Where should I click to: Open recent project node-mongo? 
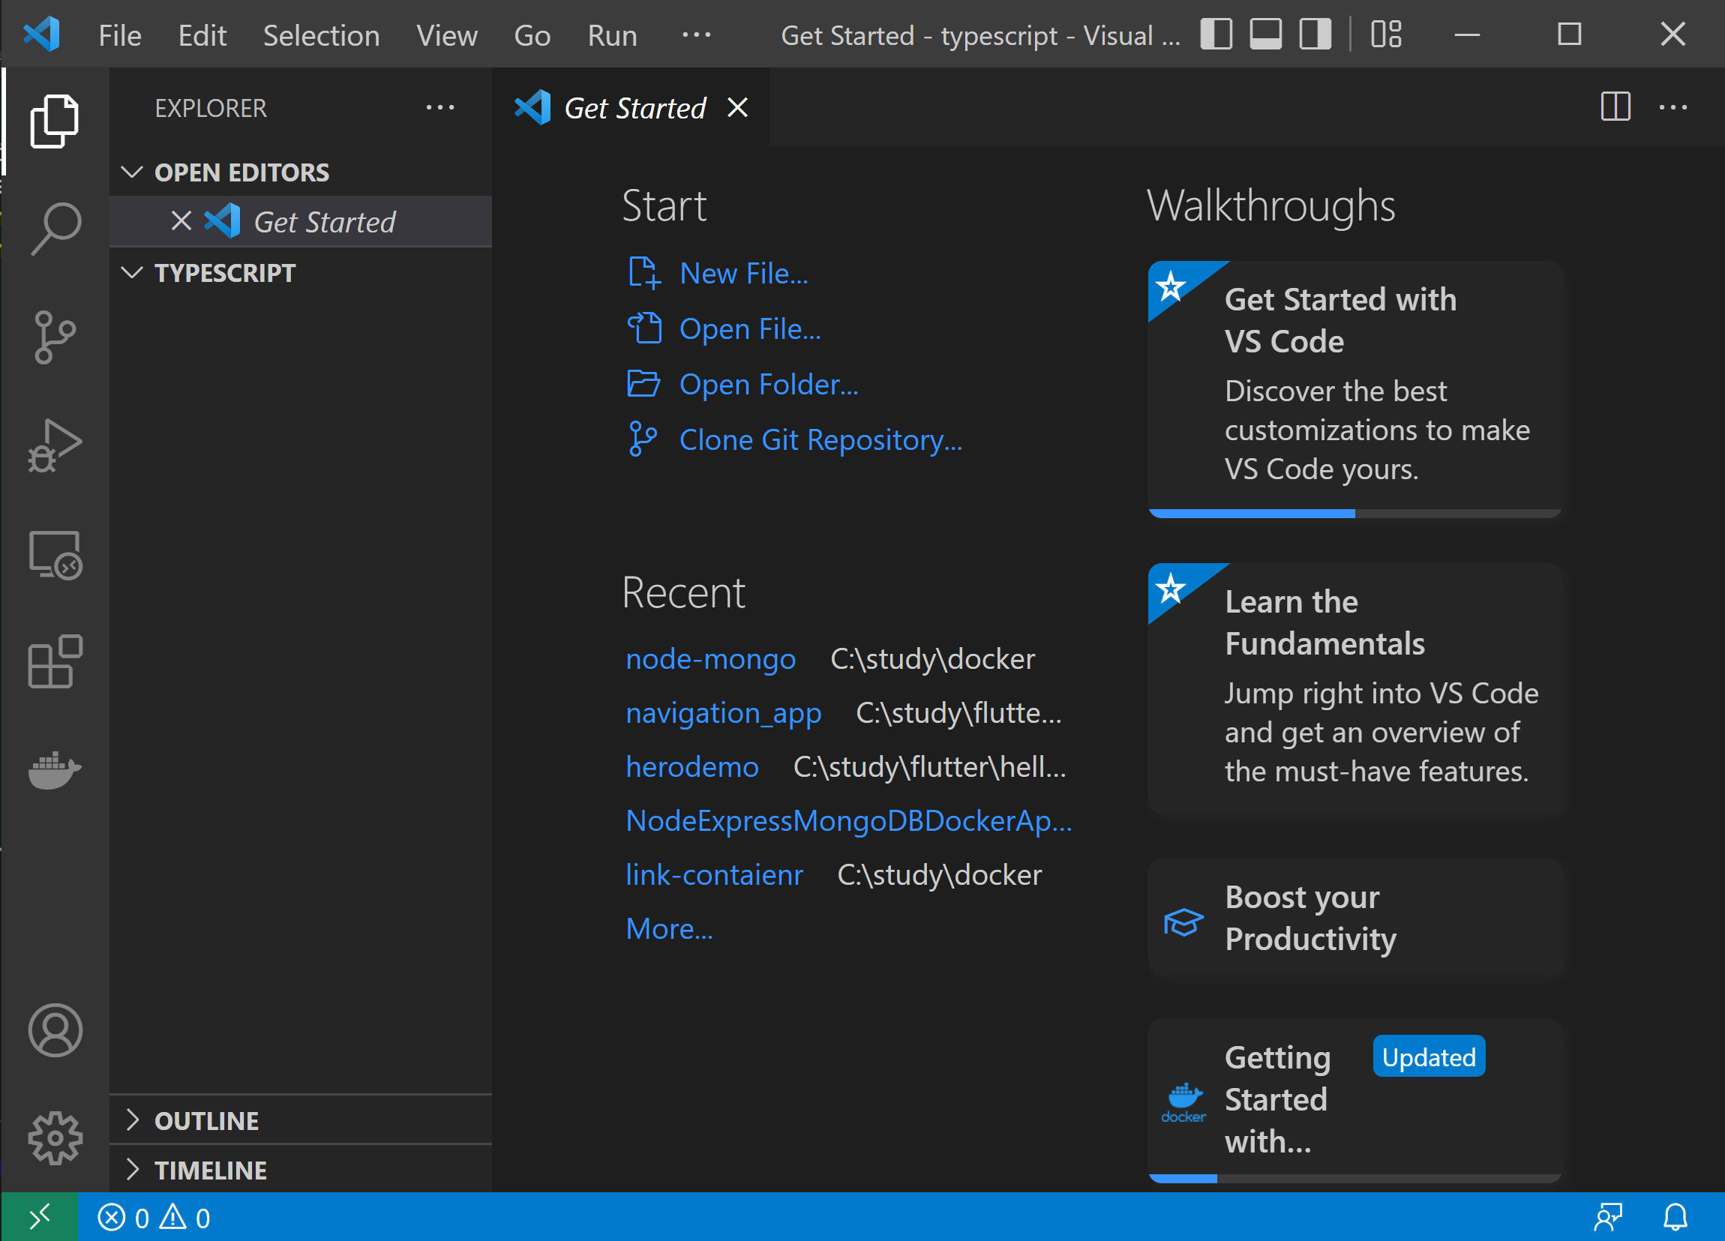tap(710, 659)
